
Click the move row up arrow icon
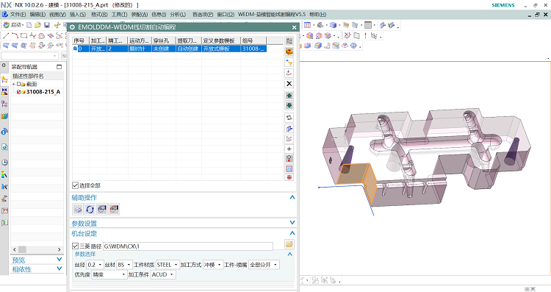point(289,96)
